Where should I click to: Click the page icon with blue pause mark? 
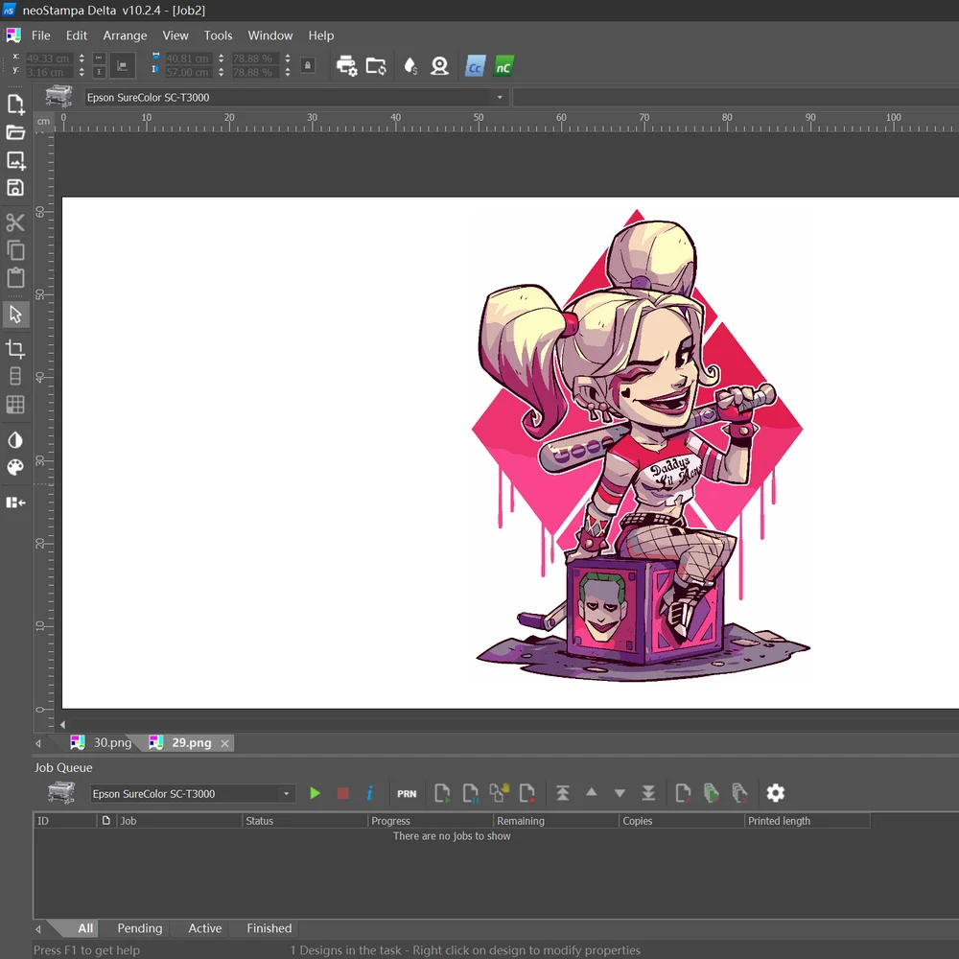coord(470,793)
